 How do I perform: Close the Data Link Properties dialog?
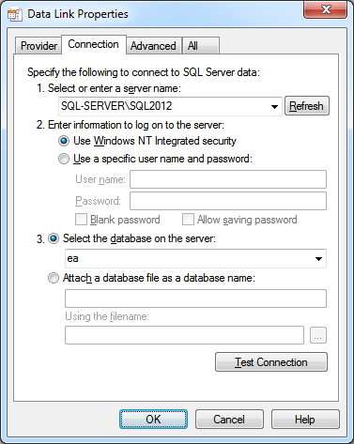tap(326, 9)
